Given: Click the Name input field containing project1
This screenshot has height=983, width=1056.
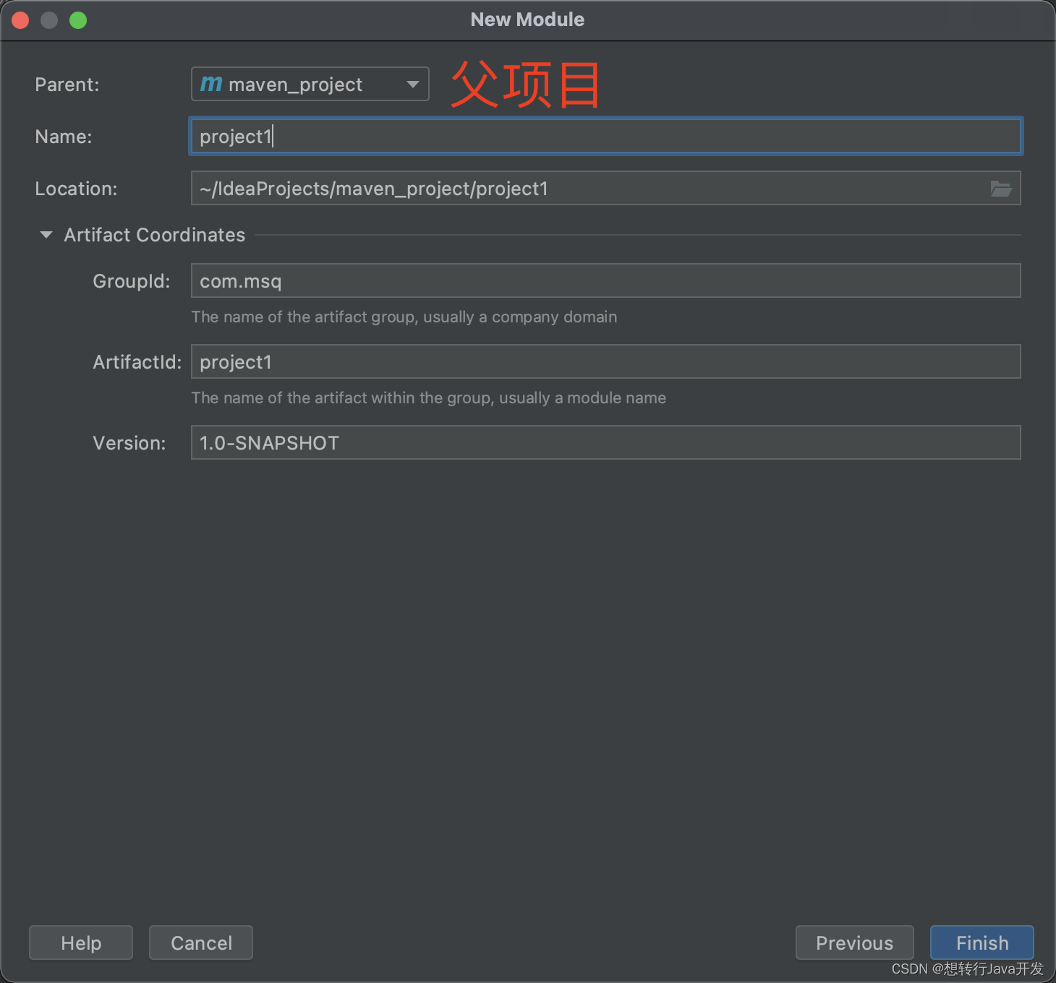Looking at the screenshot, I should tap(606, 136).
